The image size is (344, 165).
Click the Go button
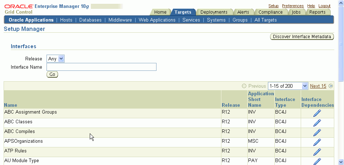click(x=52, y=74)
